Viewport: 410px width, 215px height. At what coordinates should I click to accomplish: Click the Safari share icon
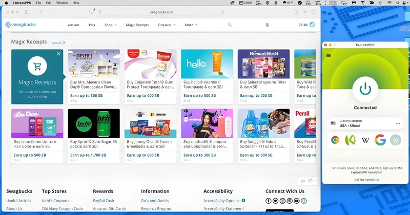296,12
